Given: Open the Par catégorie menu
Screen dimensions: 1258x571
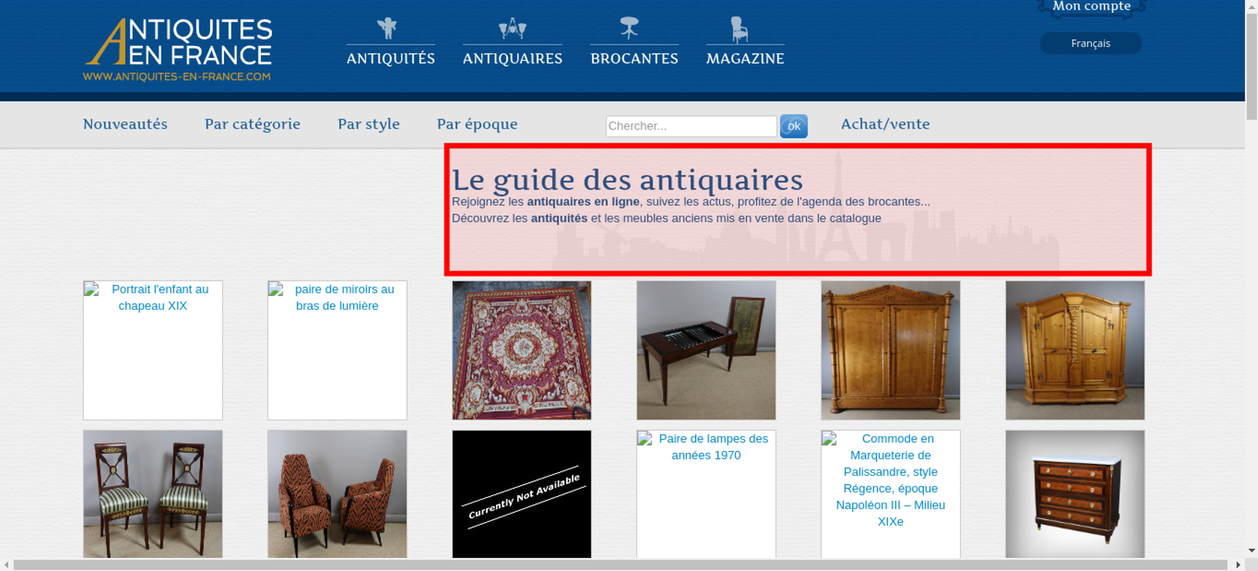Looking at the screenshot, I should point(252,124).
